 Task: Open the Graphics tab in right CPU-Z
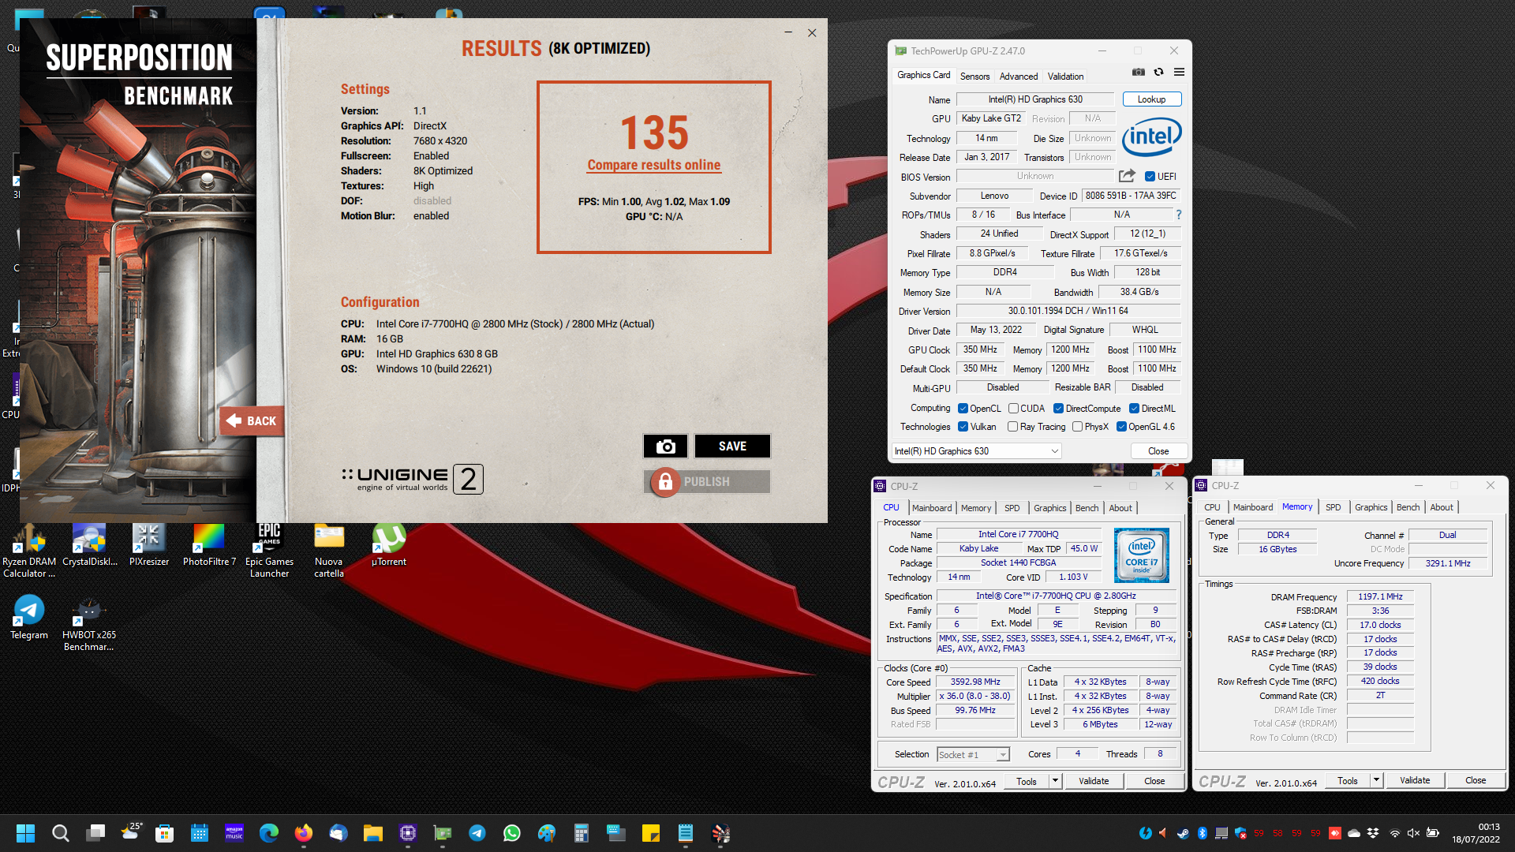1371,507
